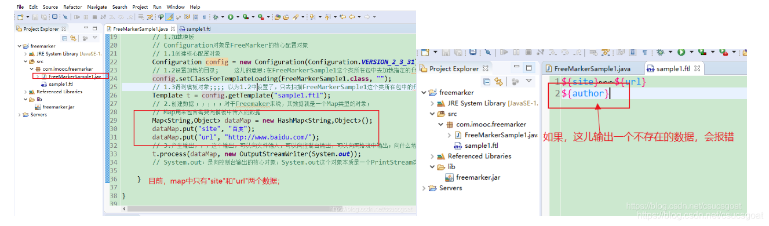769x226 pixels.
Task: Minimize the right Project Explorer view
Action: point(516,67)
